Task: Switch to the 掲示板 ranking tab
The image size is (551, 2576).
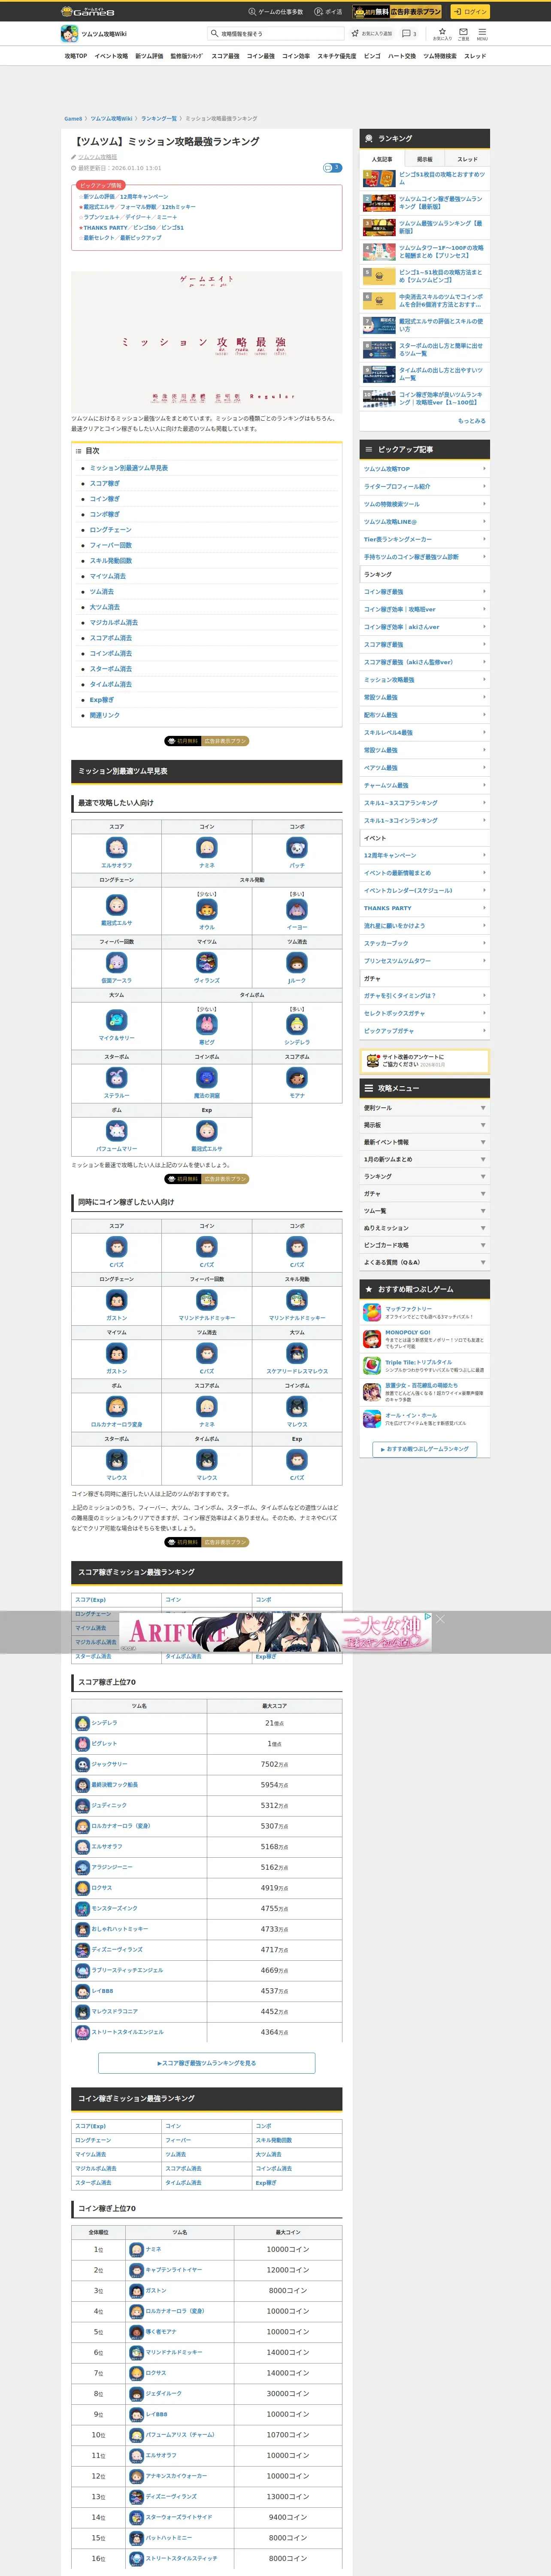Action: click(x=424, y=159)
